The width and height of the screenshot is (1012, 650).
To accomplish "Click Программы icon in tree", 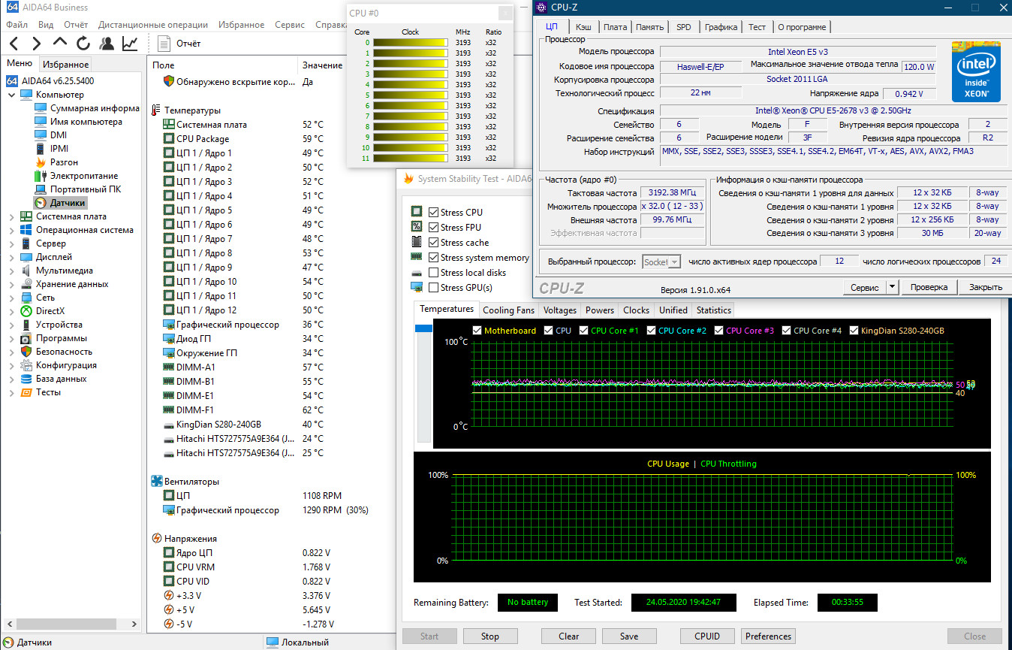I will click(x=26, y=338).
